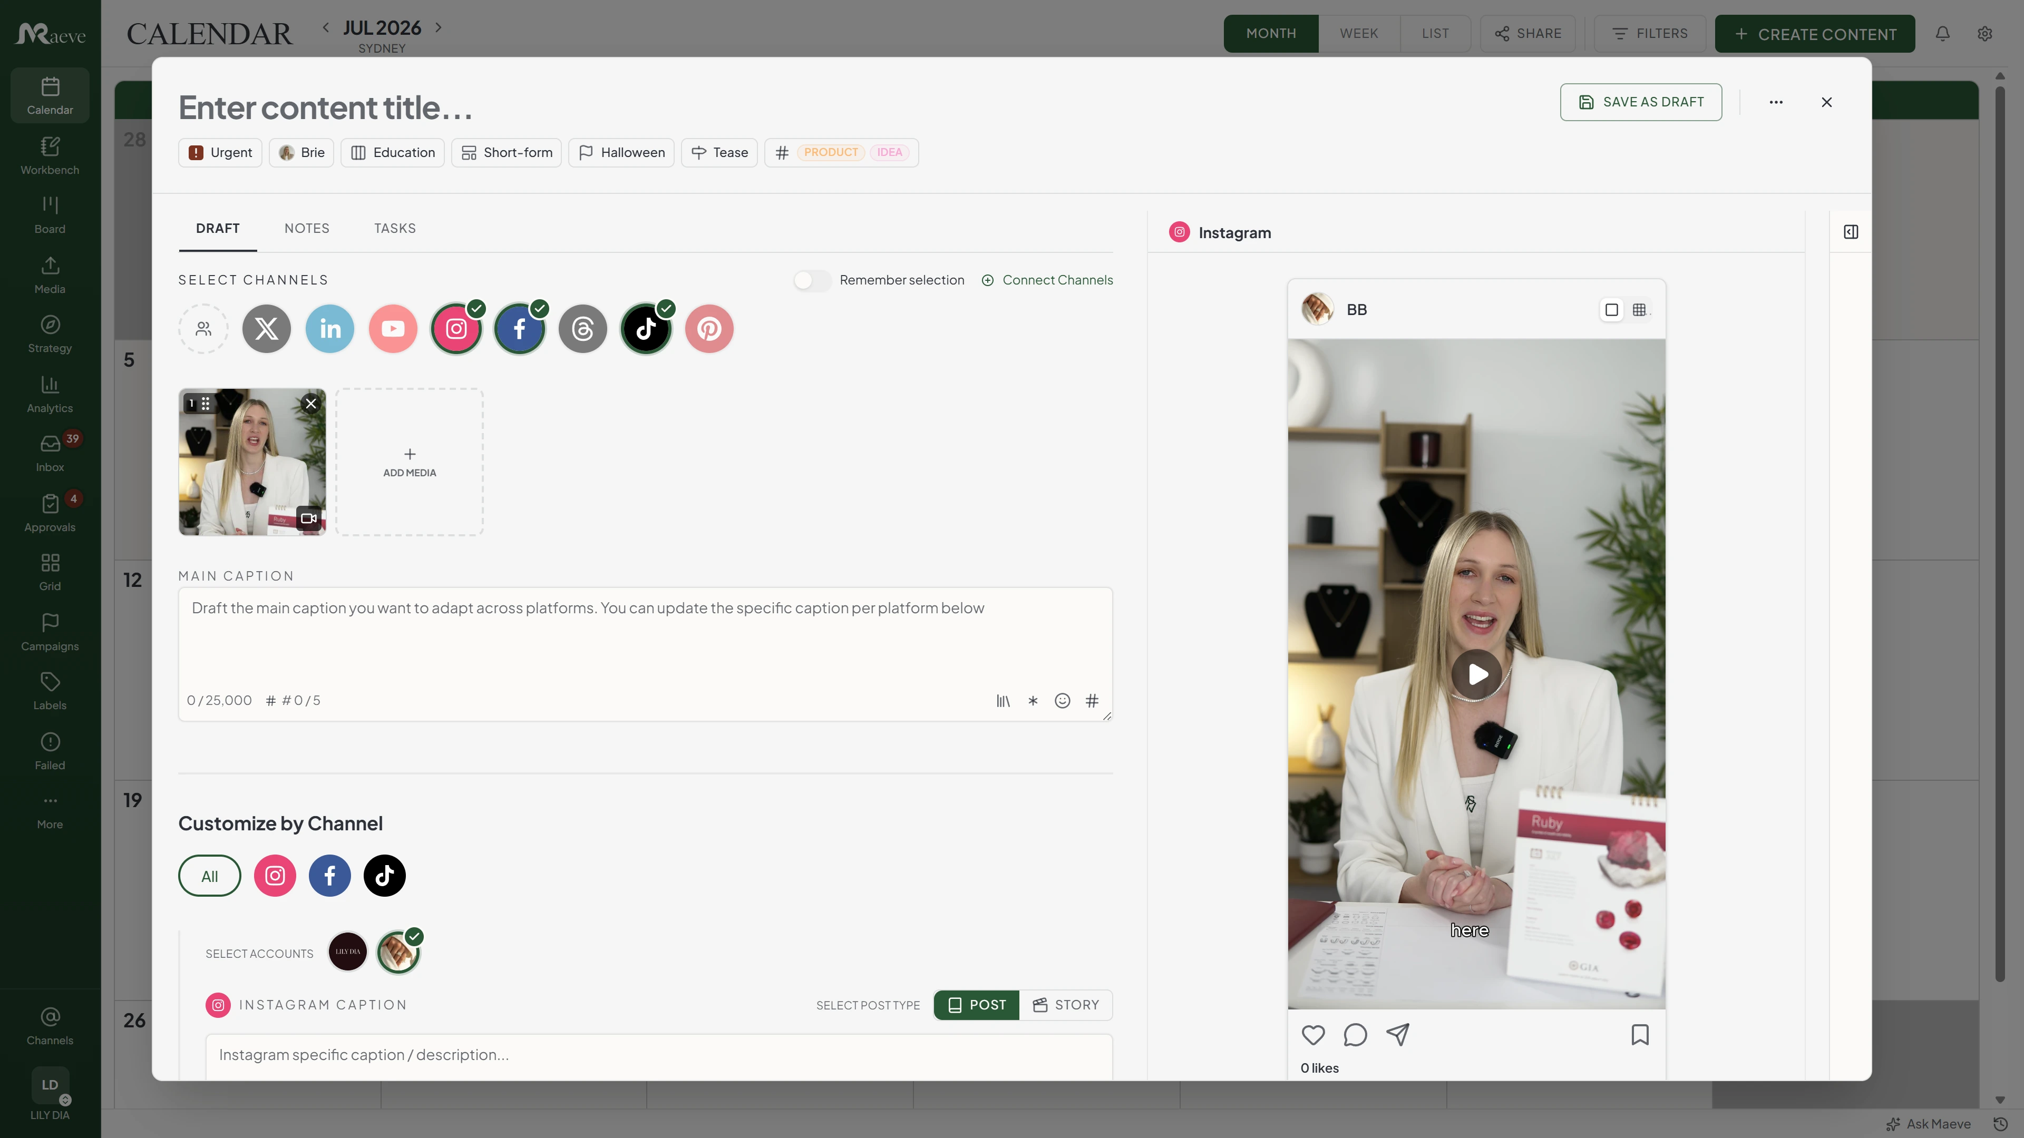The image size is (2024, 1138).
Task: Select the YouTube channel
Action: (393, 329)
